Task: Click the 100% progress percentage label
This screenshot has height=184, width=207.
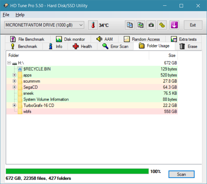Action: pyautogui.click(x=156, y=171)
